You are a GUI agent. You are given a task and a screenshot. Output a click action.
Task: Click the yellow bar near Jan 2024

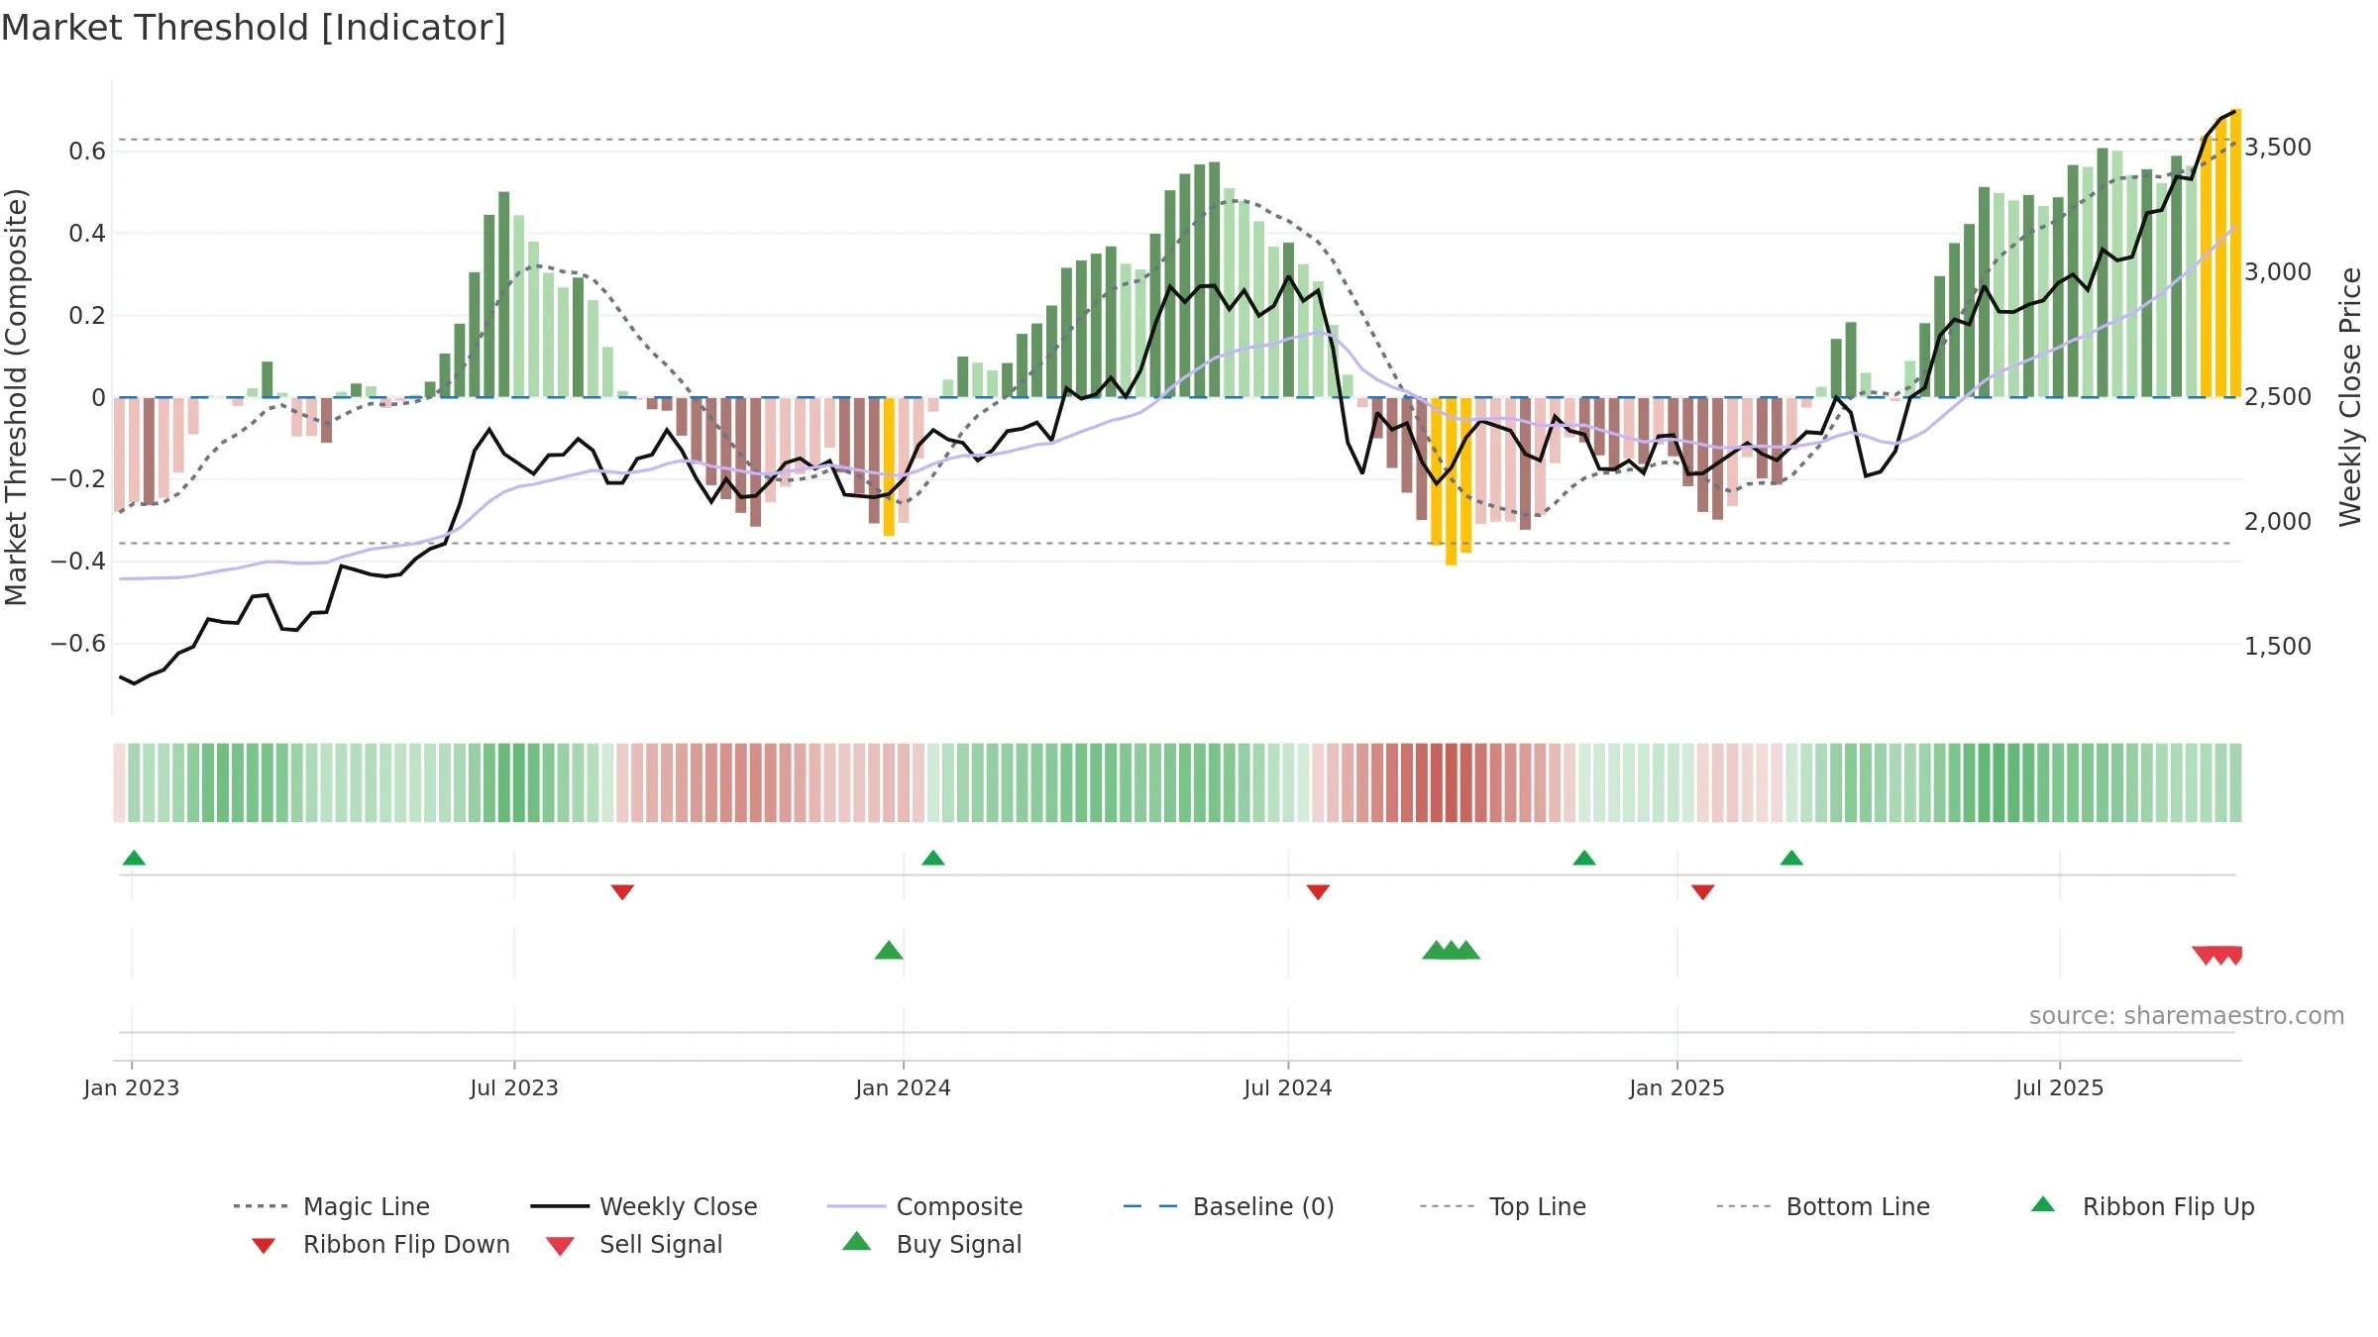(889, 466)
